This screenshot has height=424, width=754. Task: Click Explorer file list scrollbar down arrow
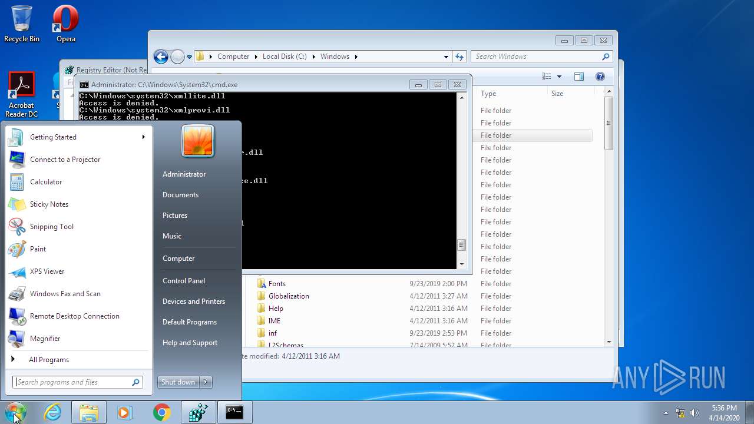tap(609, 342)
